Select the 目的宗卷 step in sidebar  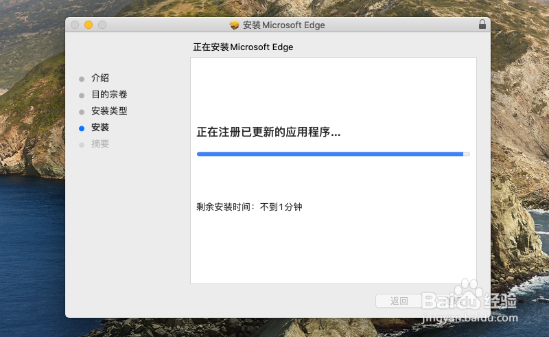coord(109,94)
